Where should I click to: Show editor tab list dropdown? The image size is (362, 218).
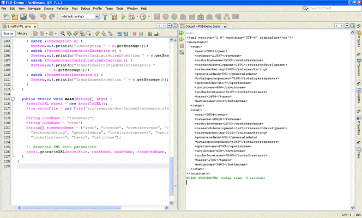click(x=169, y=26)
